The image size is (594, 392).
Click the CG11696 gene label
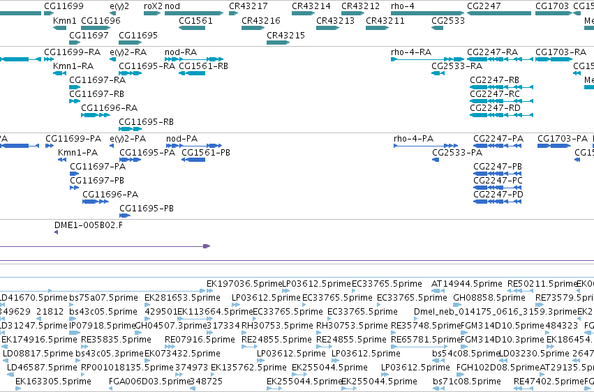[101, 20]
